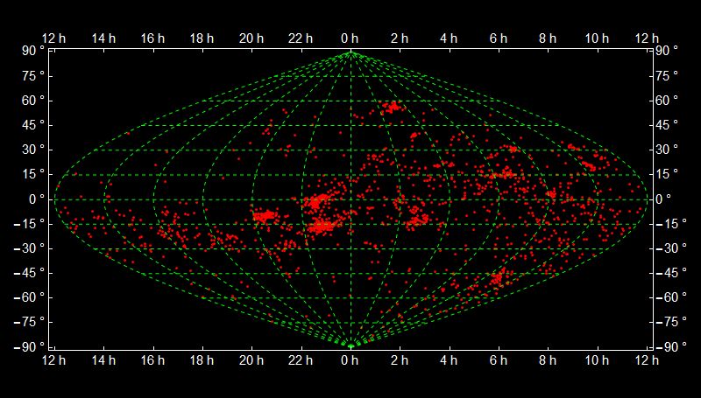Image resolution: width=701 pixels, height=398 pixels.
Task: Click "10 h" on the bottom axis
Action: (598, 360)
